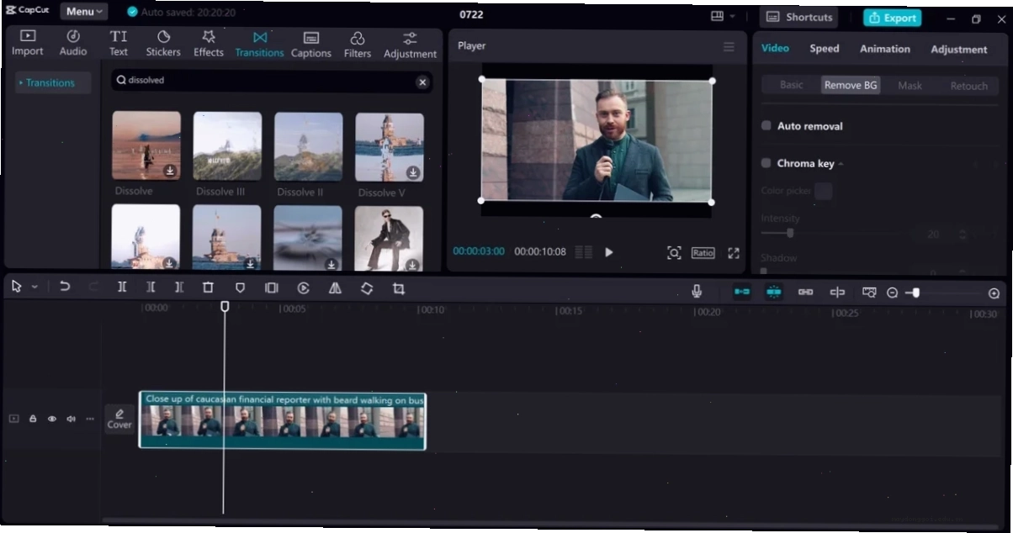The height and width of the screenshot is (533, 1013).
Task: Lock the video track
Action: 33,419
